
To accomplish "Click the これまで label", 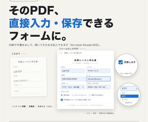I will click(x=16, y=54).
